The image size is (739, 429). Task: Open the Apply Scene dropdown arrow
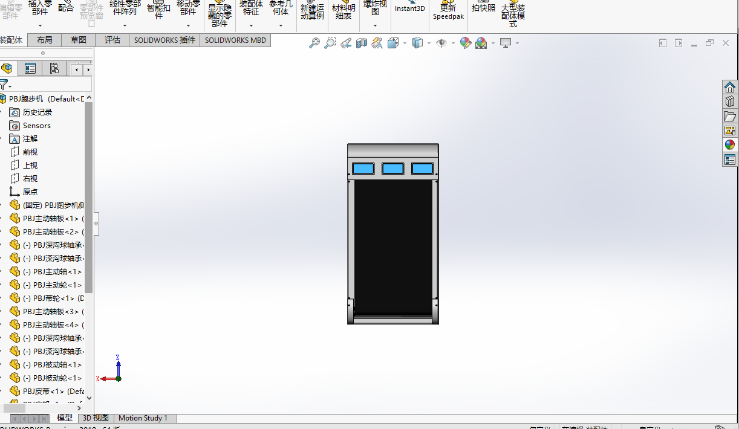[x=493, y=43]
